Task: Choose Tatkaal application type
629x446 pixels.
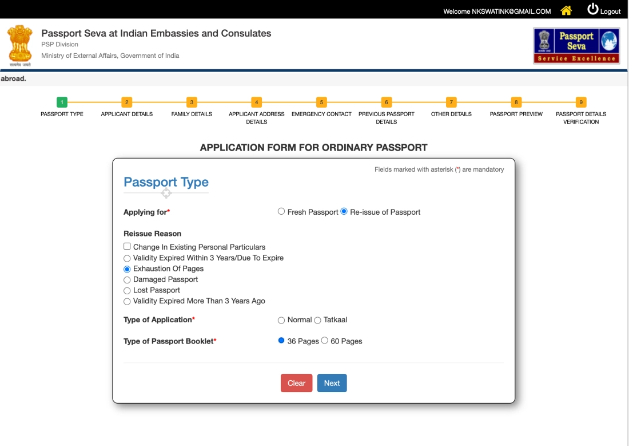Action: 317,320
